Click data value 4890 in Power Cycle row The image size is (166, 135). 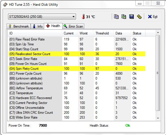click(x=119, y=74)
